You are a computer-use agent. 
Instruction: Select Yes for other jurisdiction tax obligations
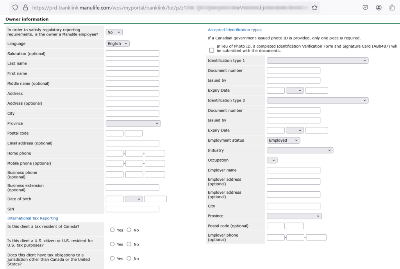[x=112, y=258]
